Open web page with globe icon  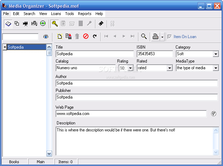tap(214, 114)
